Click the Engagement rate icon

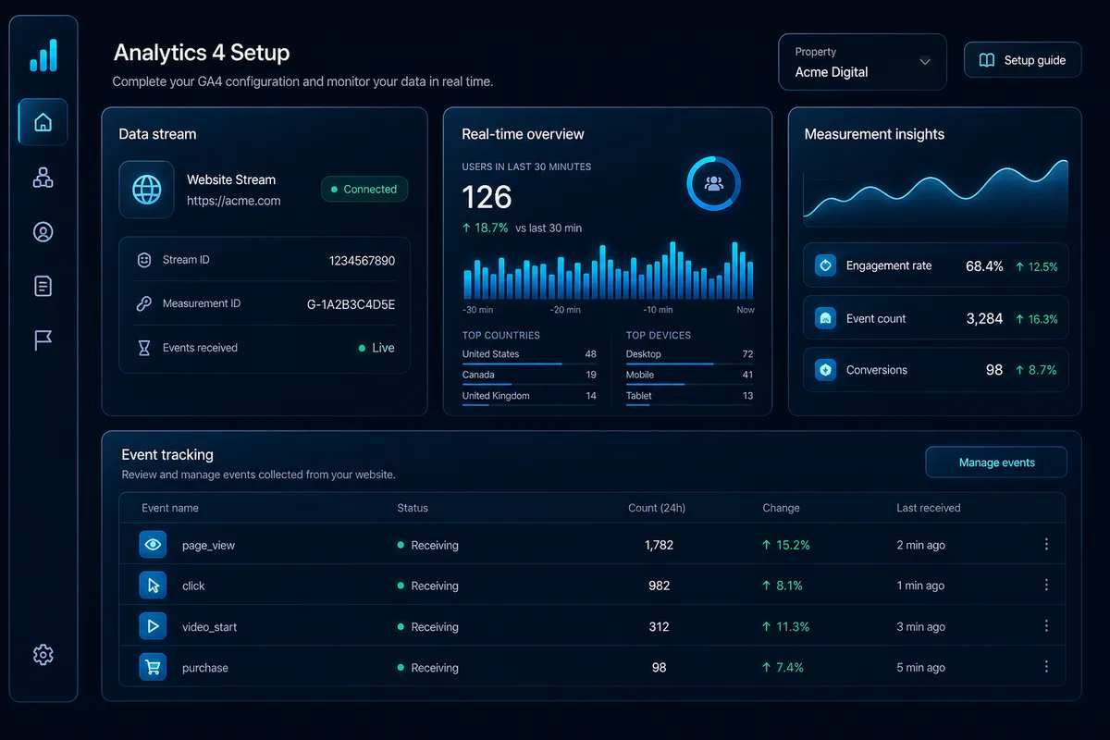click(825, 265)
